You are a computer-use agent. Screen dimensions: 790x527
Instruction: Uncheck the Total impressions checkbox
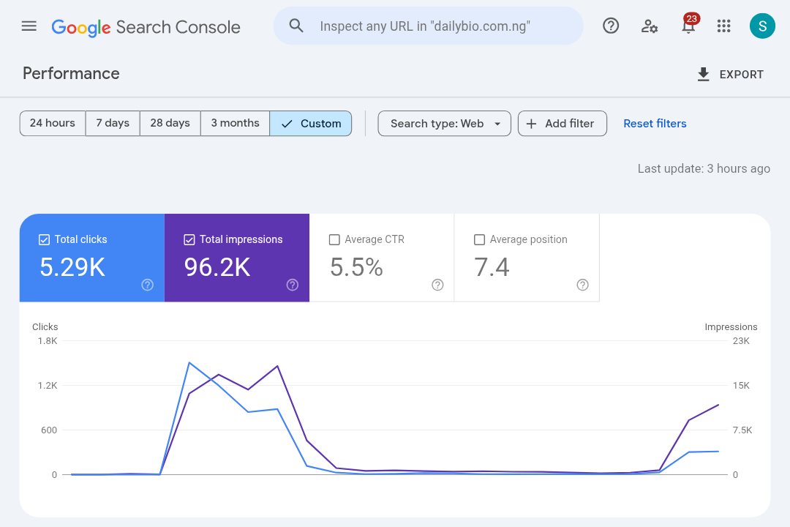(x=189, y=239)
